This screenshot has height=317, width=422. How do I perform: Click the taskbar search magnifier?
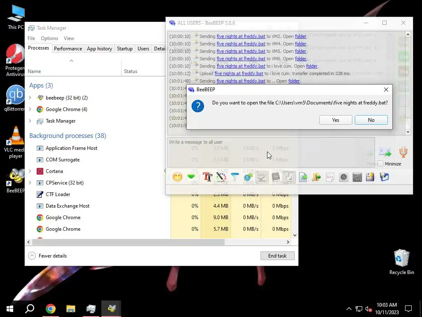pos(30,309)
